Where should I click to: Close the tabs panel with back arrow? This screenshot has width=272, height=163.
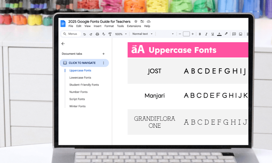[x=63, y=44]
